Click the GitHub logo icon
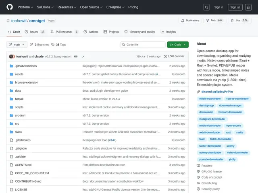 [10, 7]
